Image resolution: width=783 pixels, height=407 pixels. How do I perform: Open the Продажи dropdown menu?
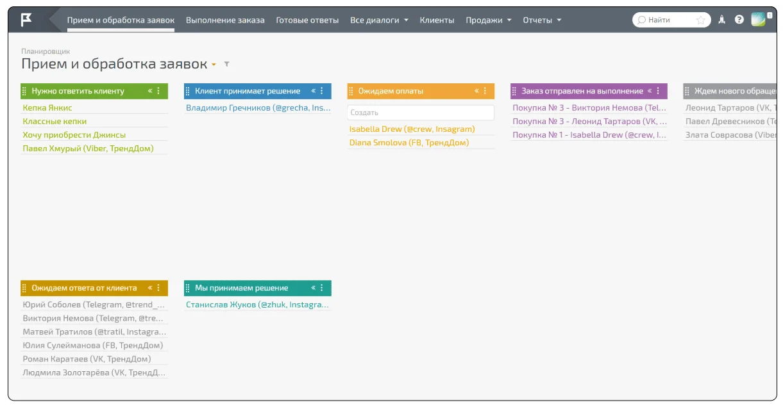(489, 20)
